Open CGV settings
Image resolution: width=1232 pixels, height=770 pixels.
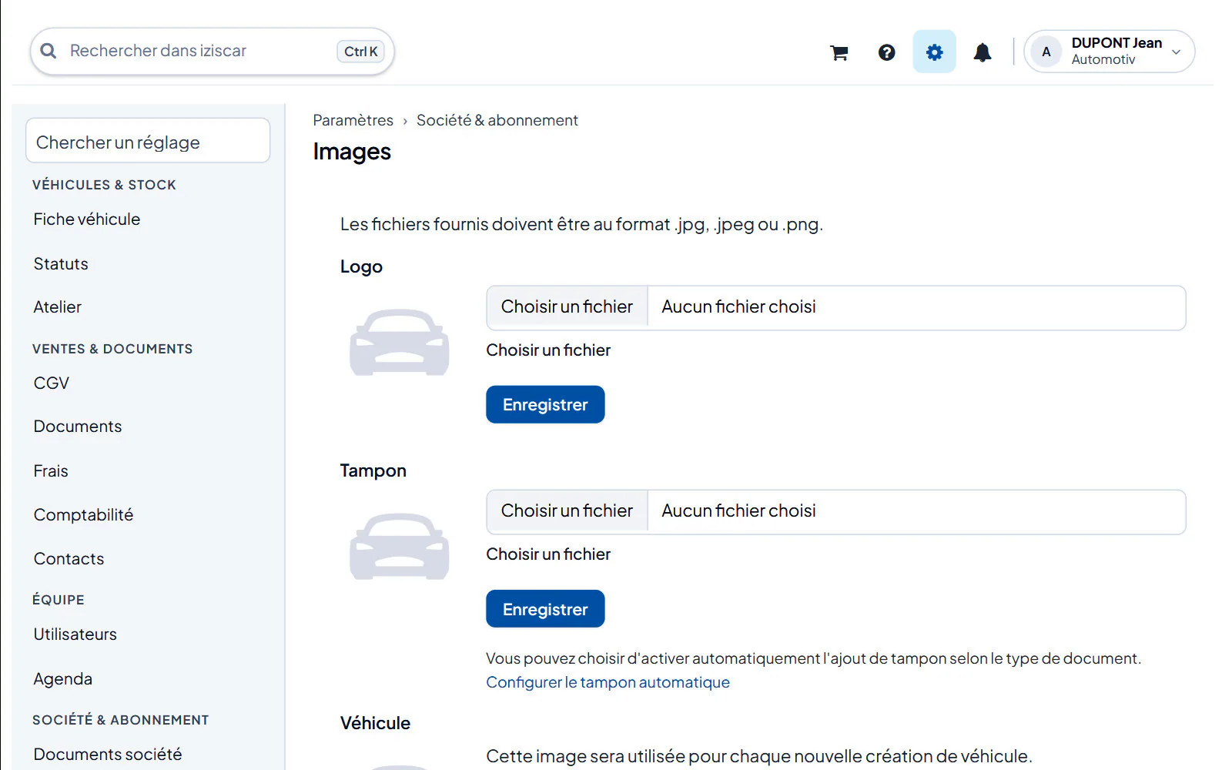pyautogui.click(x=52, y=383)
